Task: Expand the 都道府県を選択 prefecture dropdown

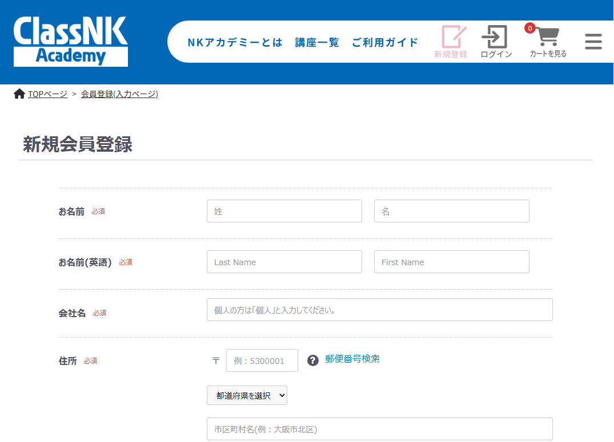Action: 247,395
